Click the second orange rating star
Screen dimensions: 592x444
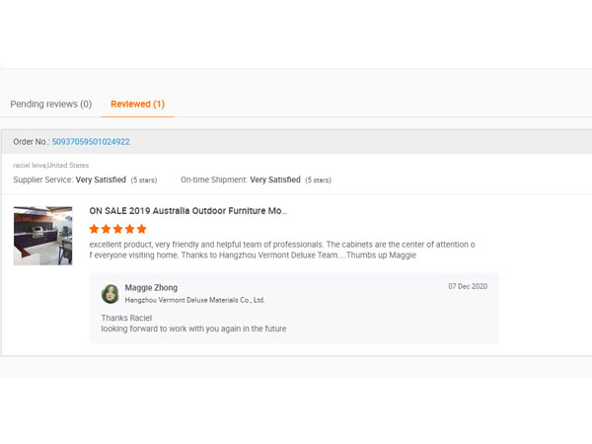click(107, 229)
